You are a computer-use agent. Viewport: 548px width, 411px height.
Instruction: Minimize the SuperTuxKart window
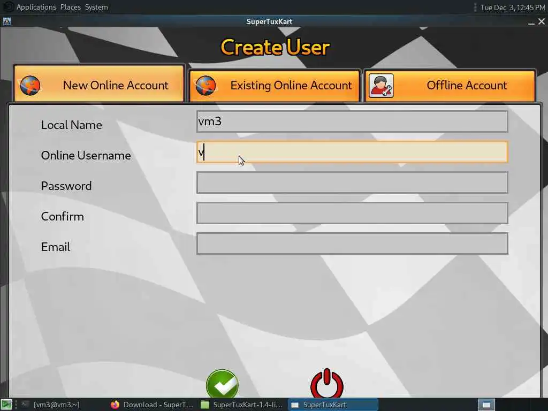(531, 22)
